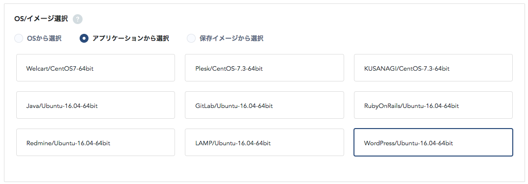Click the OSから選択 label text
Image resolution: width=528 pixels, height=184 pixels.
(x=44, y=38)
